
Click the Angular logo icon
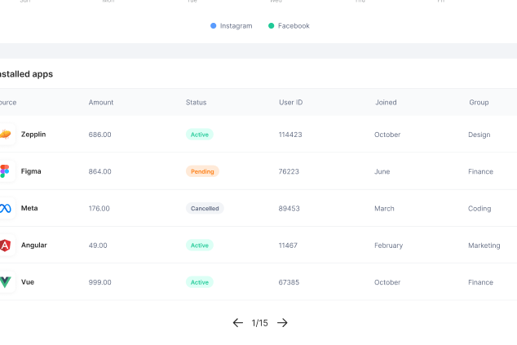point(5,245)
